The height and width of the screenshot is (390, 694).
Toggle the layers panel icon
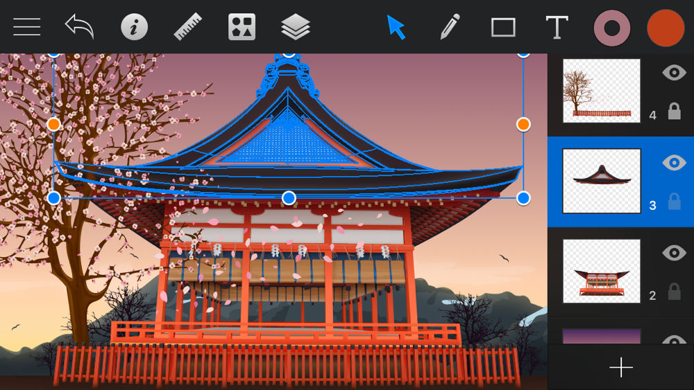(295, 27)
